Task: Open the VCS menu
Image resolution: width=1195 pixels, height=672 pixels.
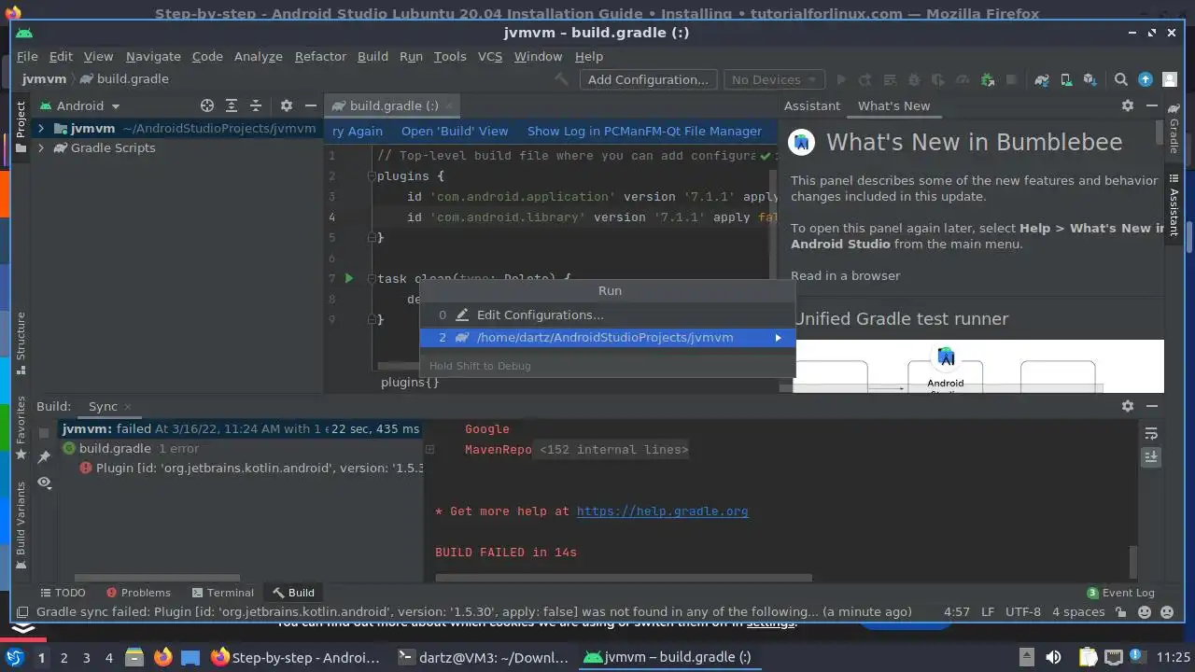Action: click(490, 56)
